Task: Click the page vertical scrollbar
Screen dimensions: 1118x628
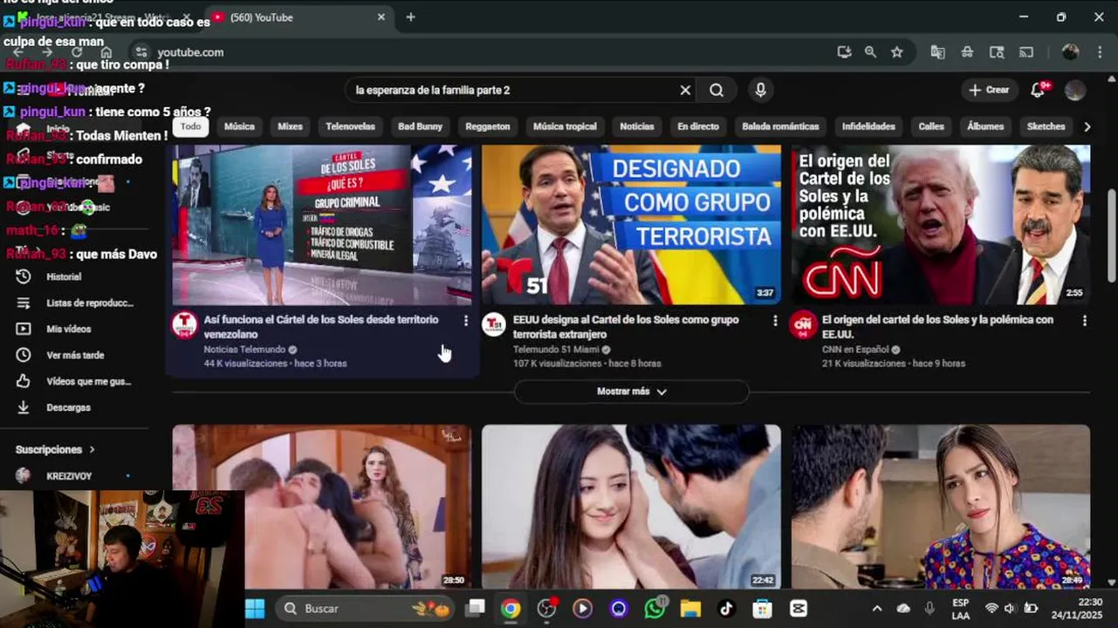Action: pos(1111,235)
